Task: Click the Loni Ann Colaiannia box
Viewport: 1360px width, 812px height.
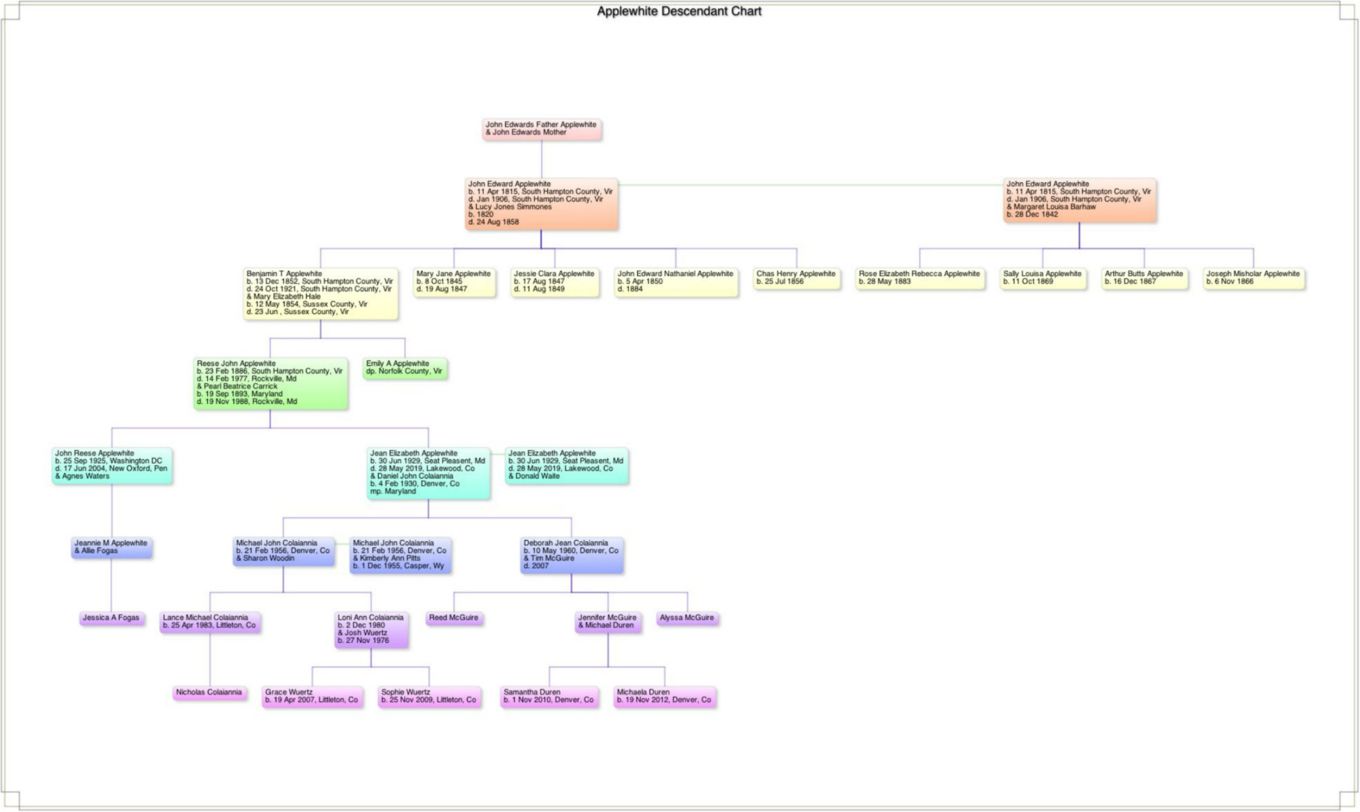Action: [x=370, y=629]
